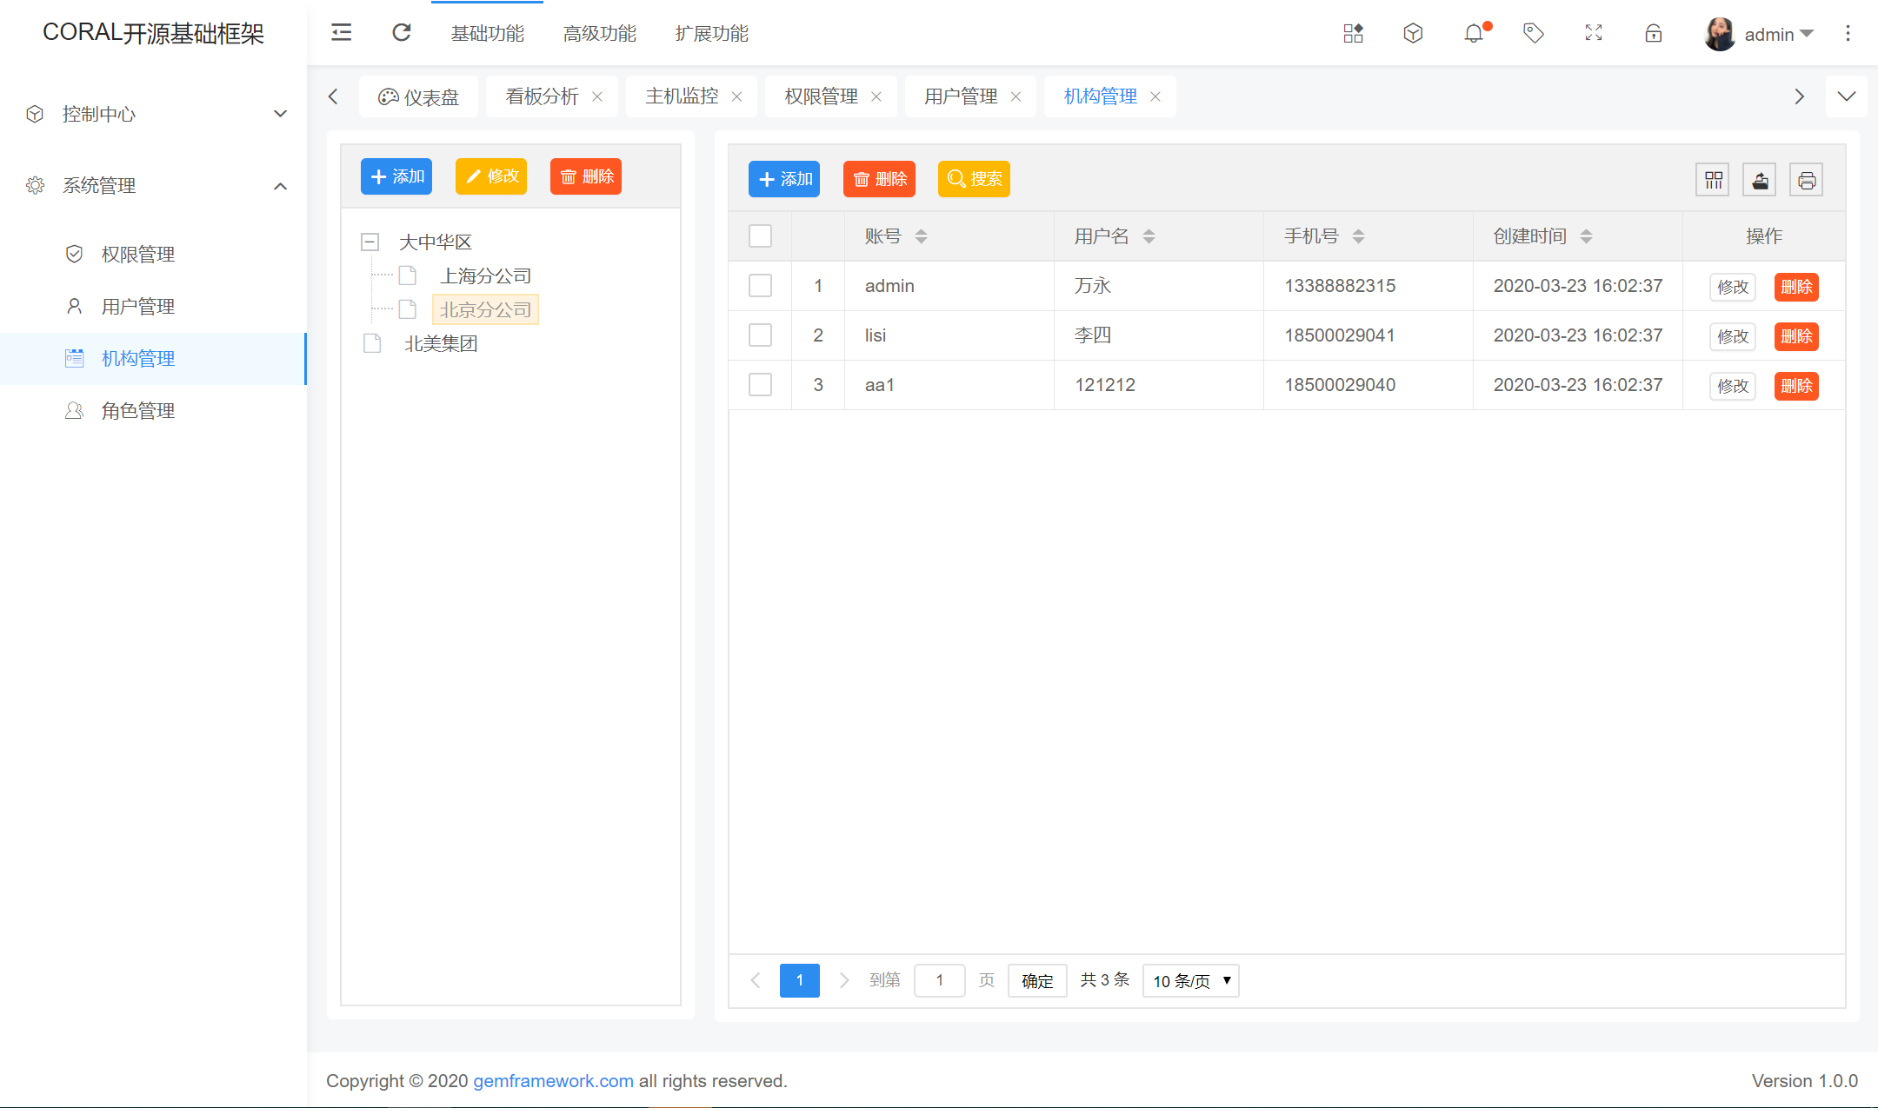The height and width of the screenshot is (1108, 1878).
Task: Select 北美集团 in the tree
Action: tap(441, 344)
